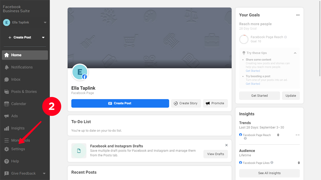The width and height of the screenshot is (321, 180).
Task: Click the sidebar Create Post button
Action: tap(20, 37)
